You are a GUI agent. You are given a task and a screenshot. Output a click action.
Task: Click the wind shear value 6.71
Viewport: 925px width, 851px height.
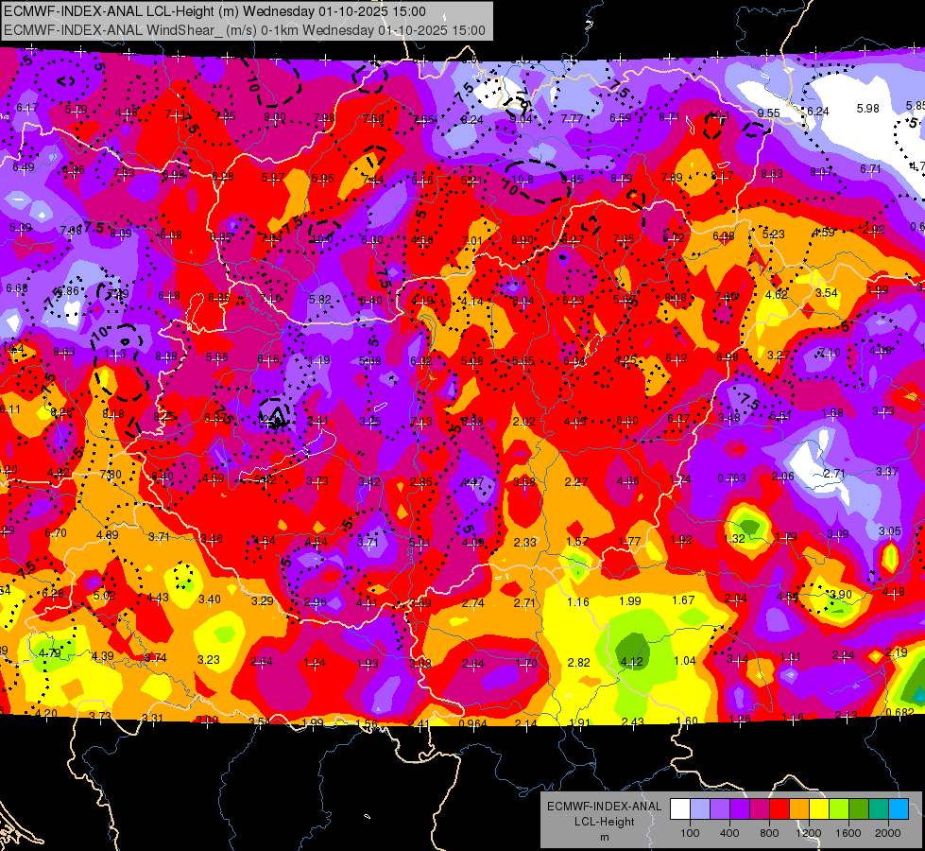click(x=870, y=169)
